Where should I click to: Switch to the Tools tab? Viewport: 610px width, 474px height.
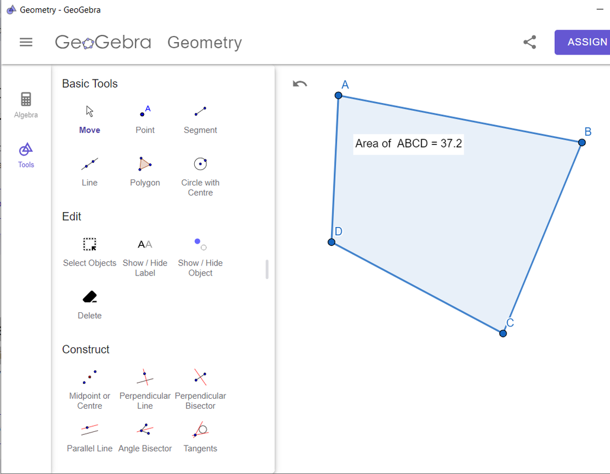(26, 155)
